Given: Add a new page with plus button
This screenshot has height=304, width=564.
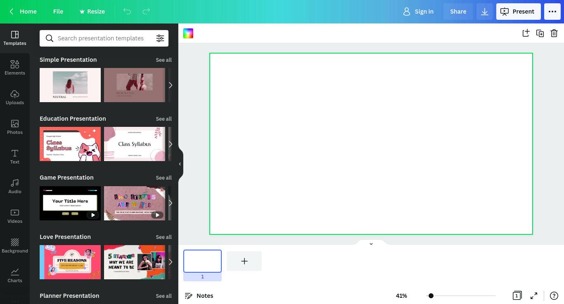Looking at the screenshot, I should pos(244,261).
